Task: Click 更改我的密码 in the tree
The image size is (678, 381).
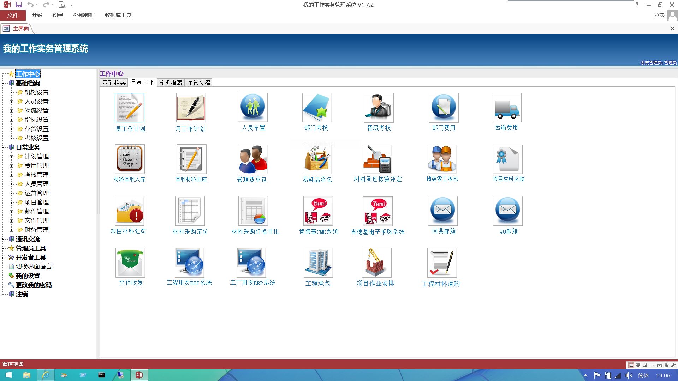Action: (x=34, y=285)
